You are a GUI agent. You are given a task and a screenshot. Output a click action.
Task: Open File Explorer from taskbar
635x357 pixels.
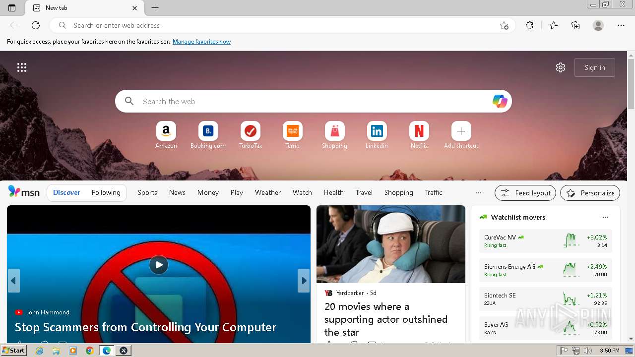[x=56, y=351]
